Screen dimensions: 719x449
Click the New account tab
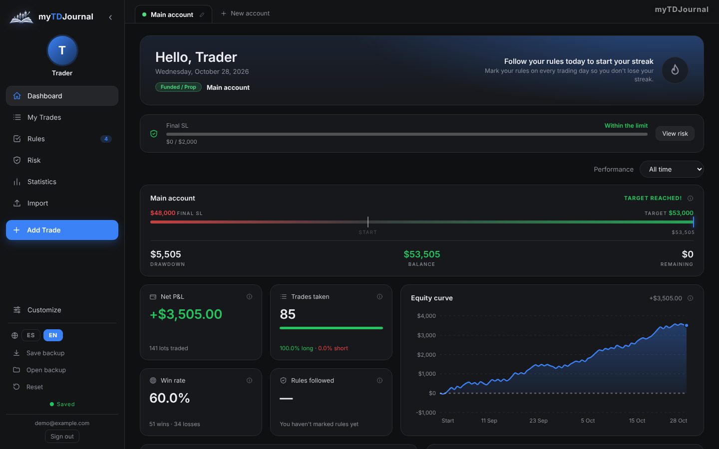point(245,13)
